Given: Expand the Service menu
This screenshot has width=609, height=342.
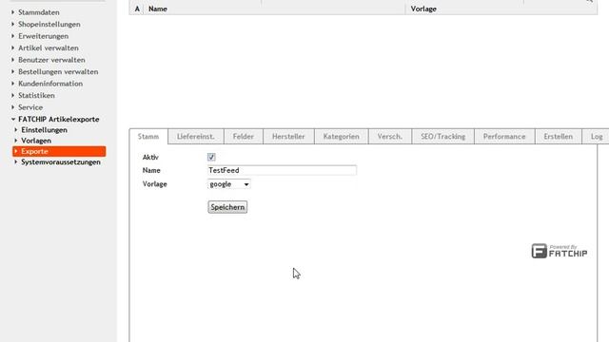Looking at the screenshot, I should pyautogui.click(x=30, y=107).
